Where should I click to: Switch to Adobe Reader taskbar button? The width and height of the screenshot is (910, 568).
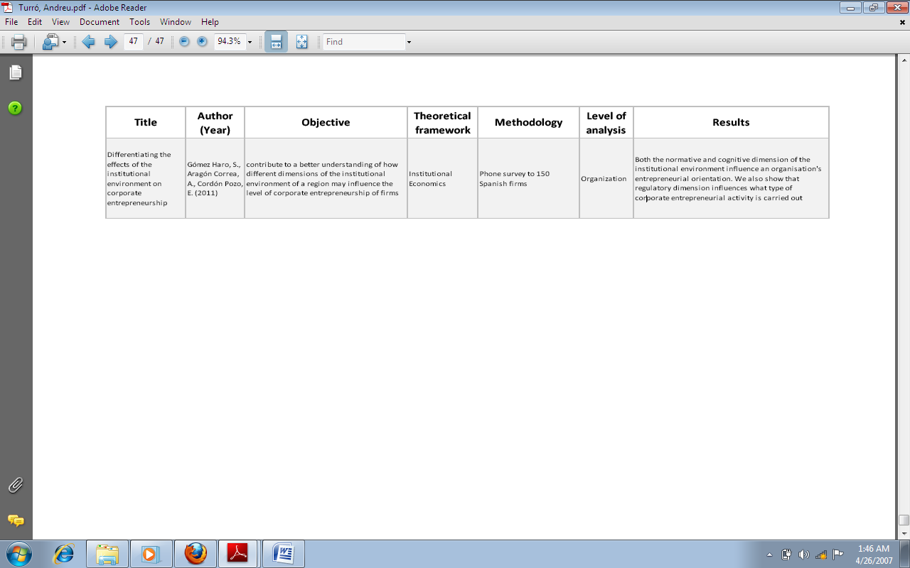[x=238, y=553]
